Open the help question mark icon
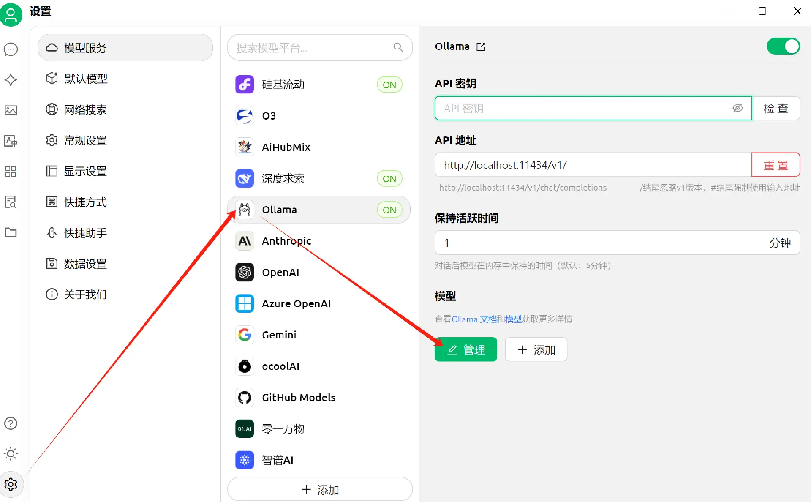The width and height of the screenshot is (811, 502). point(11,423)
